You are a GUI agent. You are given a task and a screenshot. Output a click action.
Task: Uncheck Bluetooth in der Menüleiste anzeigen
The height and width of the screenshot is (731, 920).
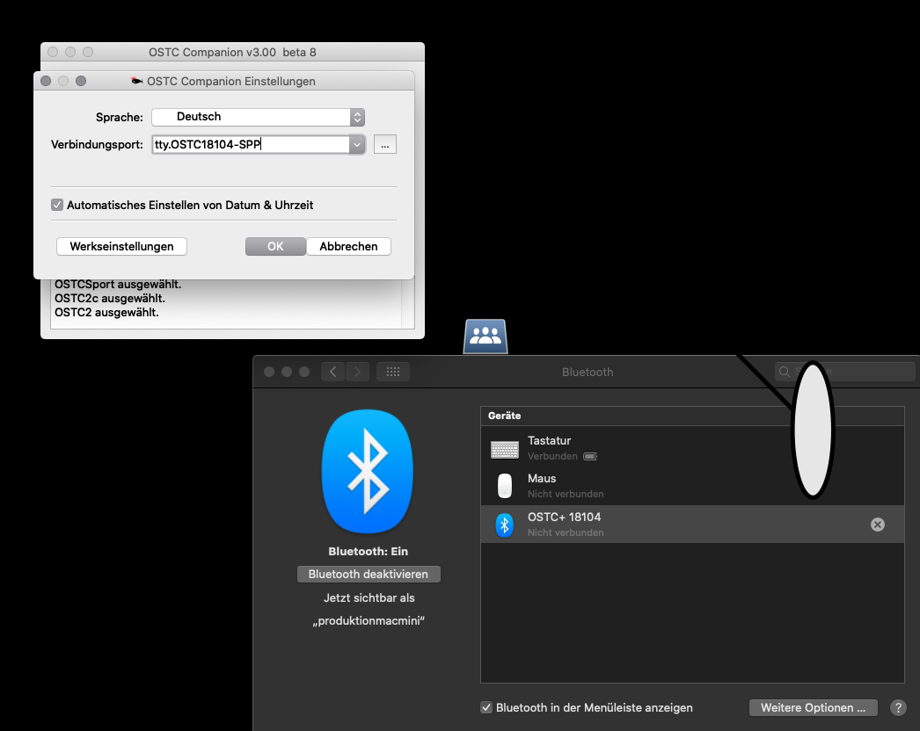(486, 707)
